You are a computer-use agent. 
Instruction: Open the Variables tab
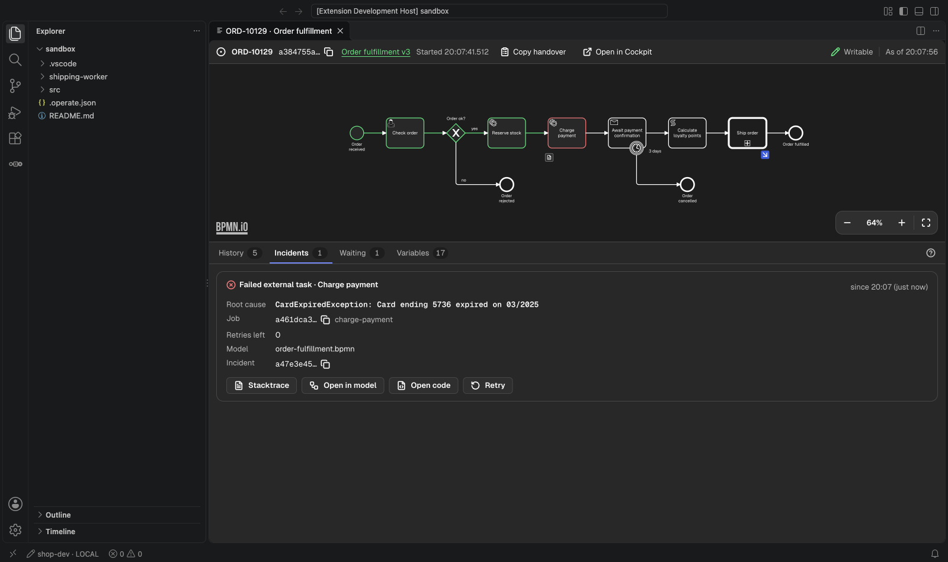[x=421, y=253]
